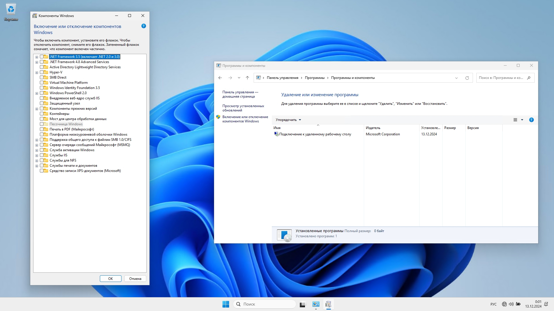Click the view options list icon
The image size is (554, 311).
point(515,120)
